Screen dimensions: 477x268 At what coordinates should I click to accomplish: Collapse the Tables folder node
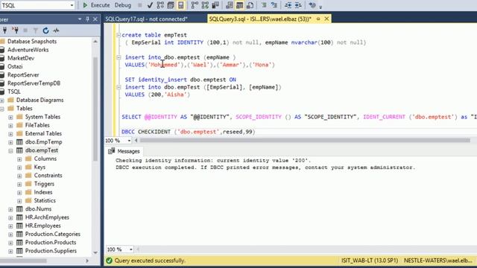[2, 109]
